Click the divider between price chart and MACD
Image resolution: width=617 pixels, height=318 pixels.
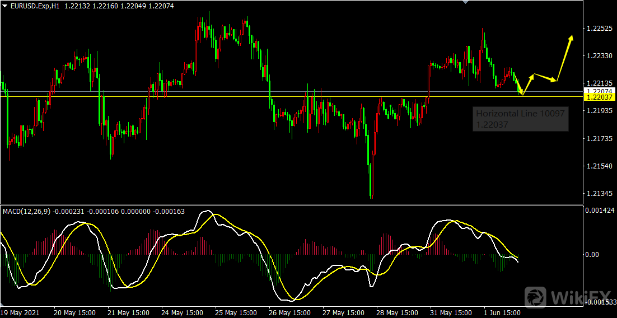click(x=291, y=204)
